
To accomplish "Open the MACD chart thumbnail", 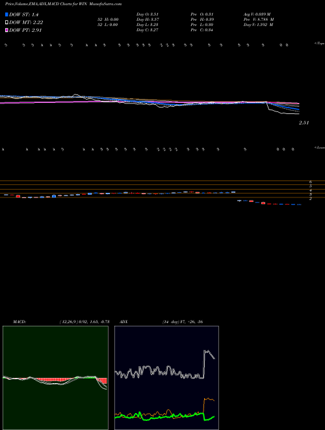I will (55, 378).
